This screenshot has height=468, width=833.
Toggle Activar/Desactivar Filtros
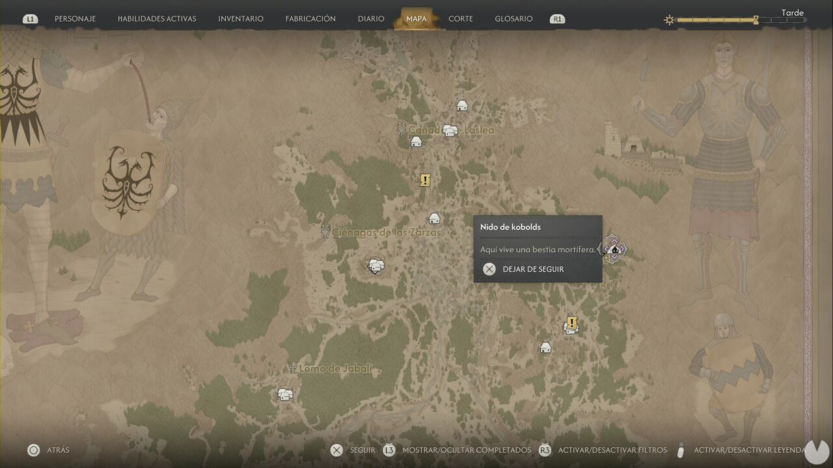603,450
